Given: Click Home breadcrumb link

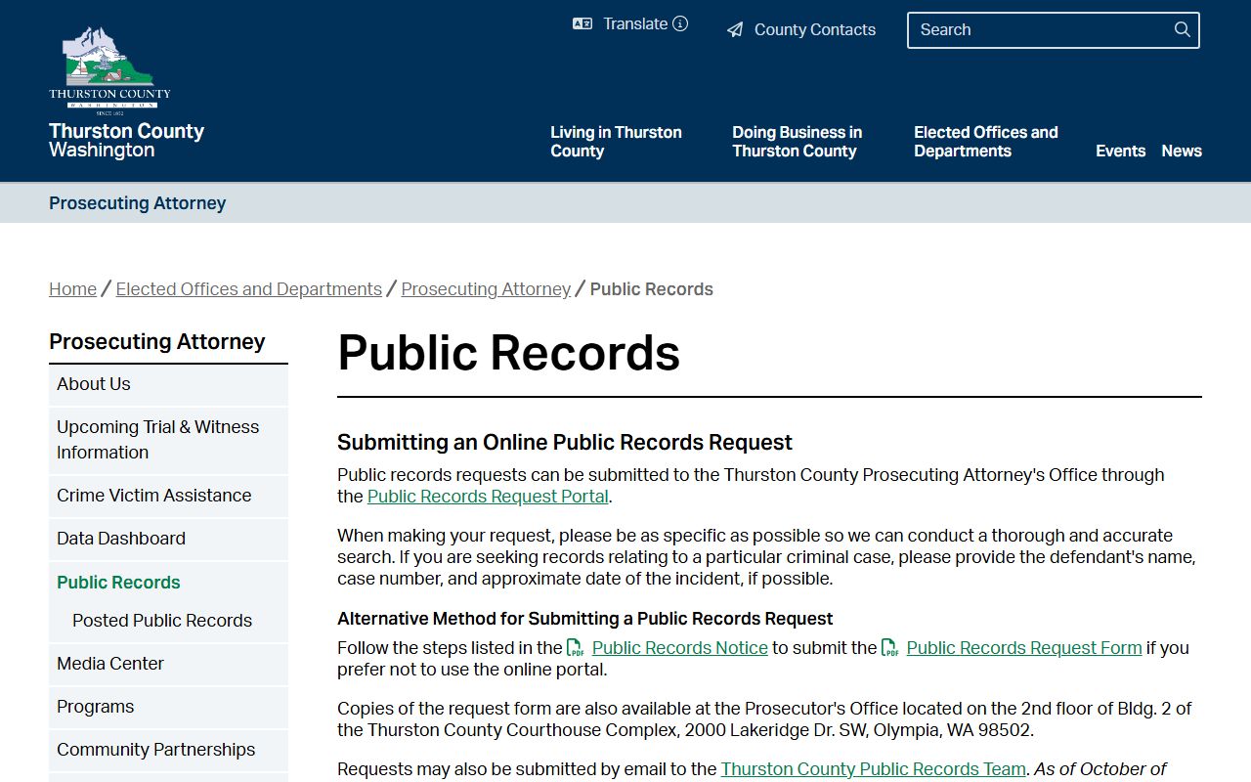Looking at the screenshot, I should (72, 289).
